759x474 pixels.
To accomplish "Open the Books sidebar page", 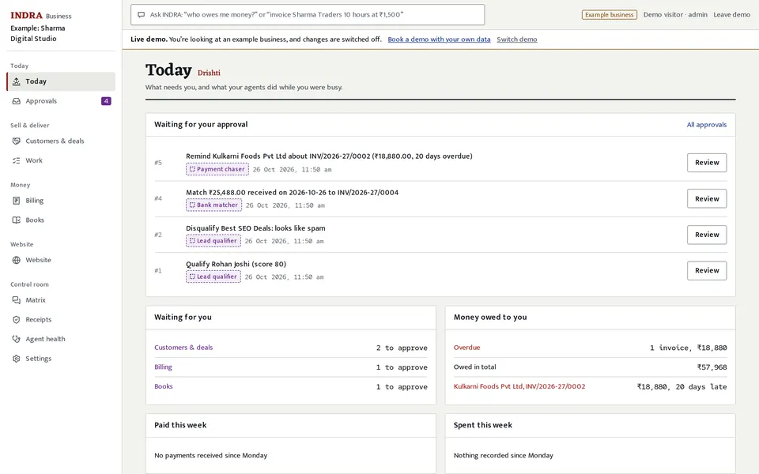I will click(x=61, y=220).
